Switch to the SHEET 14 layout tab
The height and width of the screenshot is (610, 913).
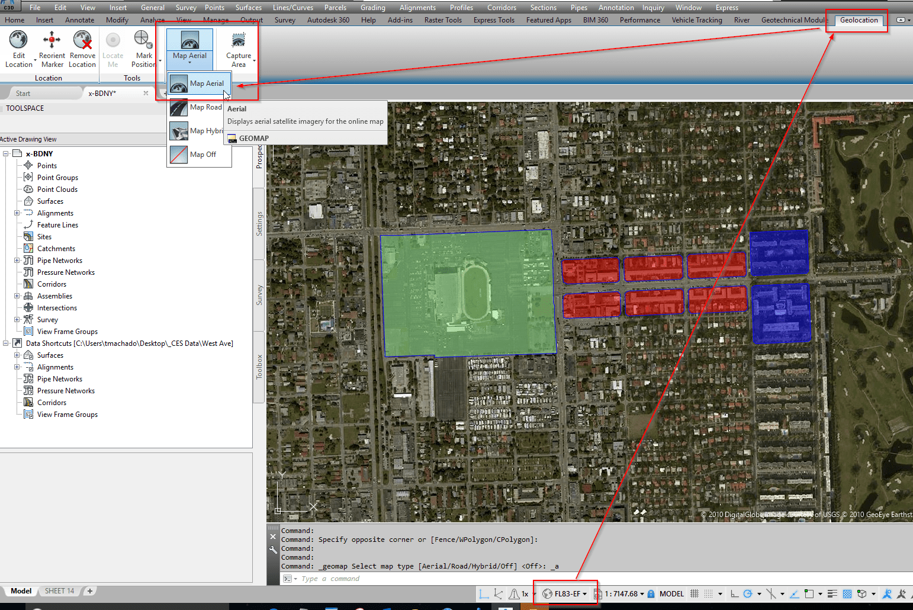59,590
